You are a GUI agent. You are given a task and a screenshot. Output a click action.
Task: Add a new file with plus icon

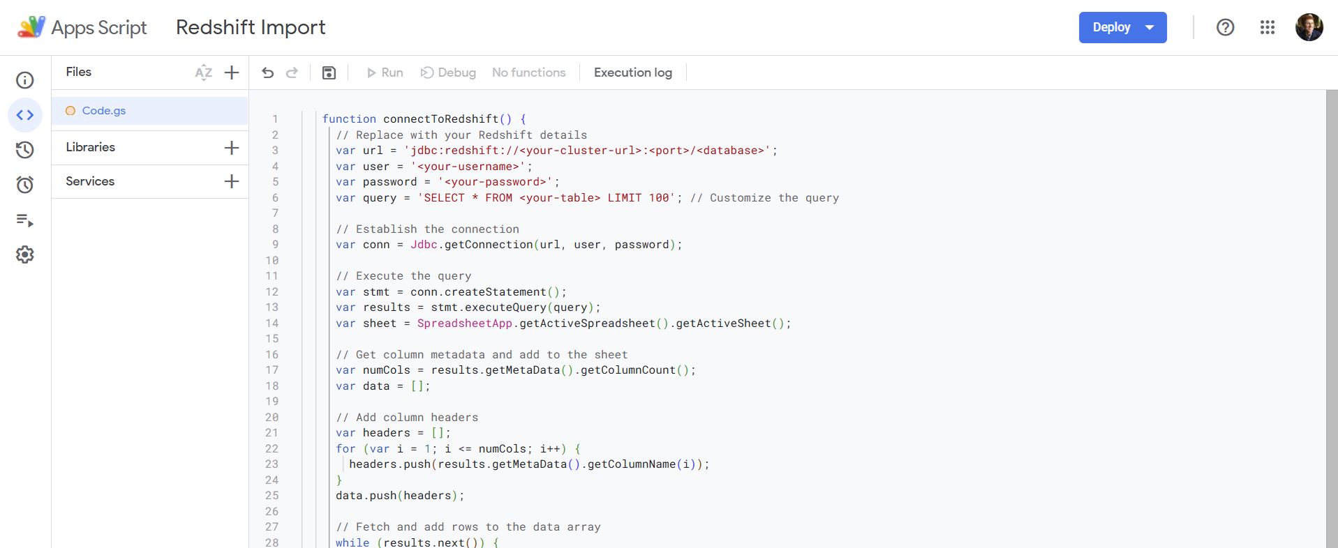pos(232,73)
